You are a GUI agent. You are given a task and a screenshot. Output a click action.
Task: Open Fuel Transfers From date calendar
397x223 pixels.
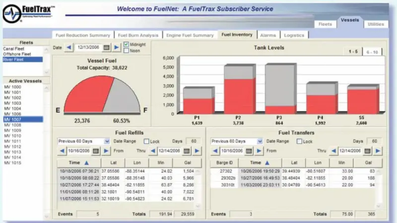click(249, 151)
